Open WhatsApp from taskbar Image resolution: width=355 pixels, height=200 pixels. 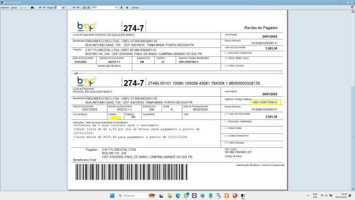tap(186, 195)
